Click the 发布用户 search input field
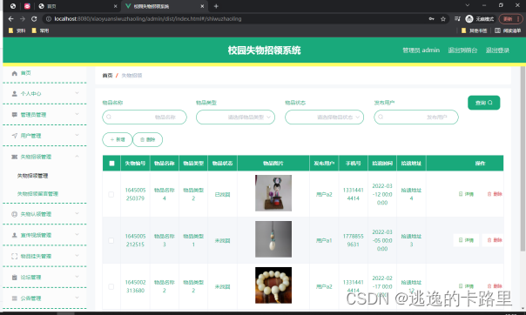Screen dimensions: 526x315 point(416,117)
